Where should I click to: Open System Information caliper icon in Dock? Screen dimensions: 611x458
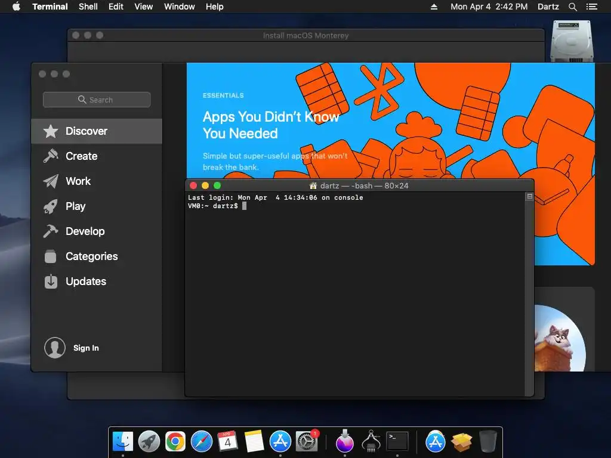(x=371, y=441)
